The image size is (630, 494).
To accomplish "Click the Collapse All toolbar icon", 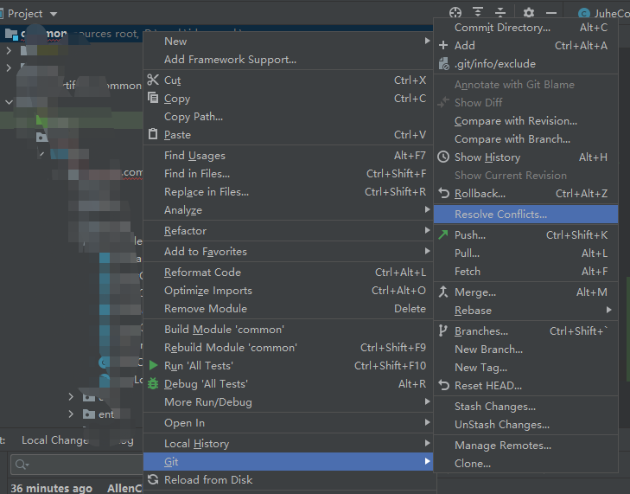I will (500, 12).
